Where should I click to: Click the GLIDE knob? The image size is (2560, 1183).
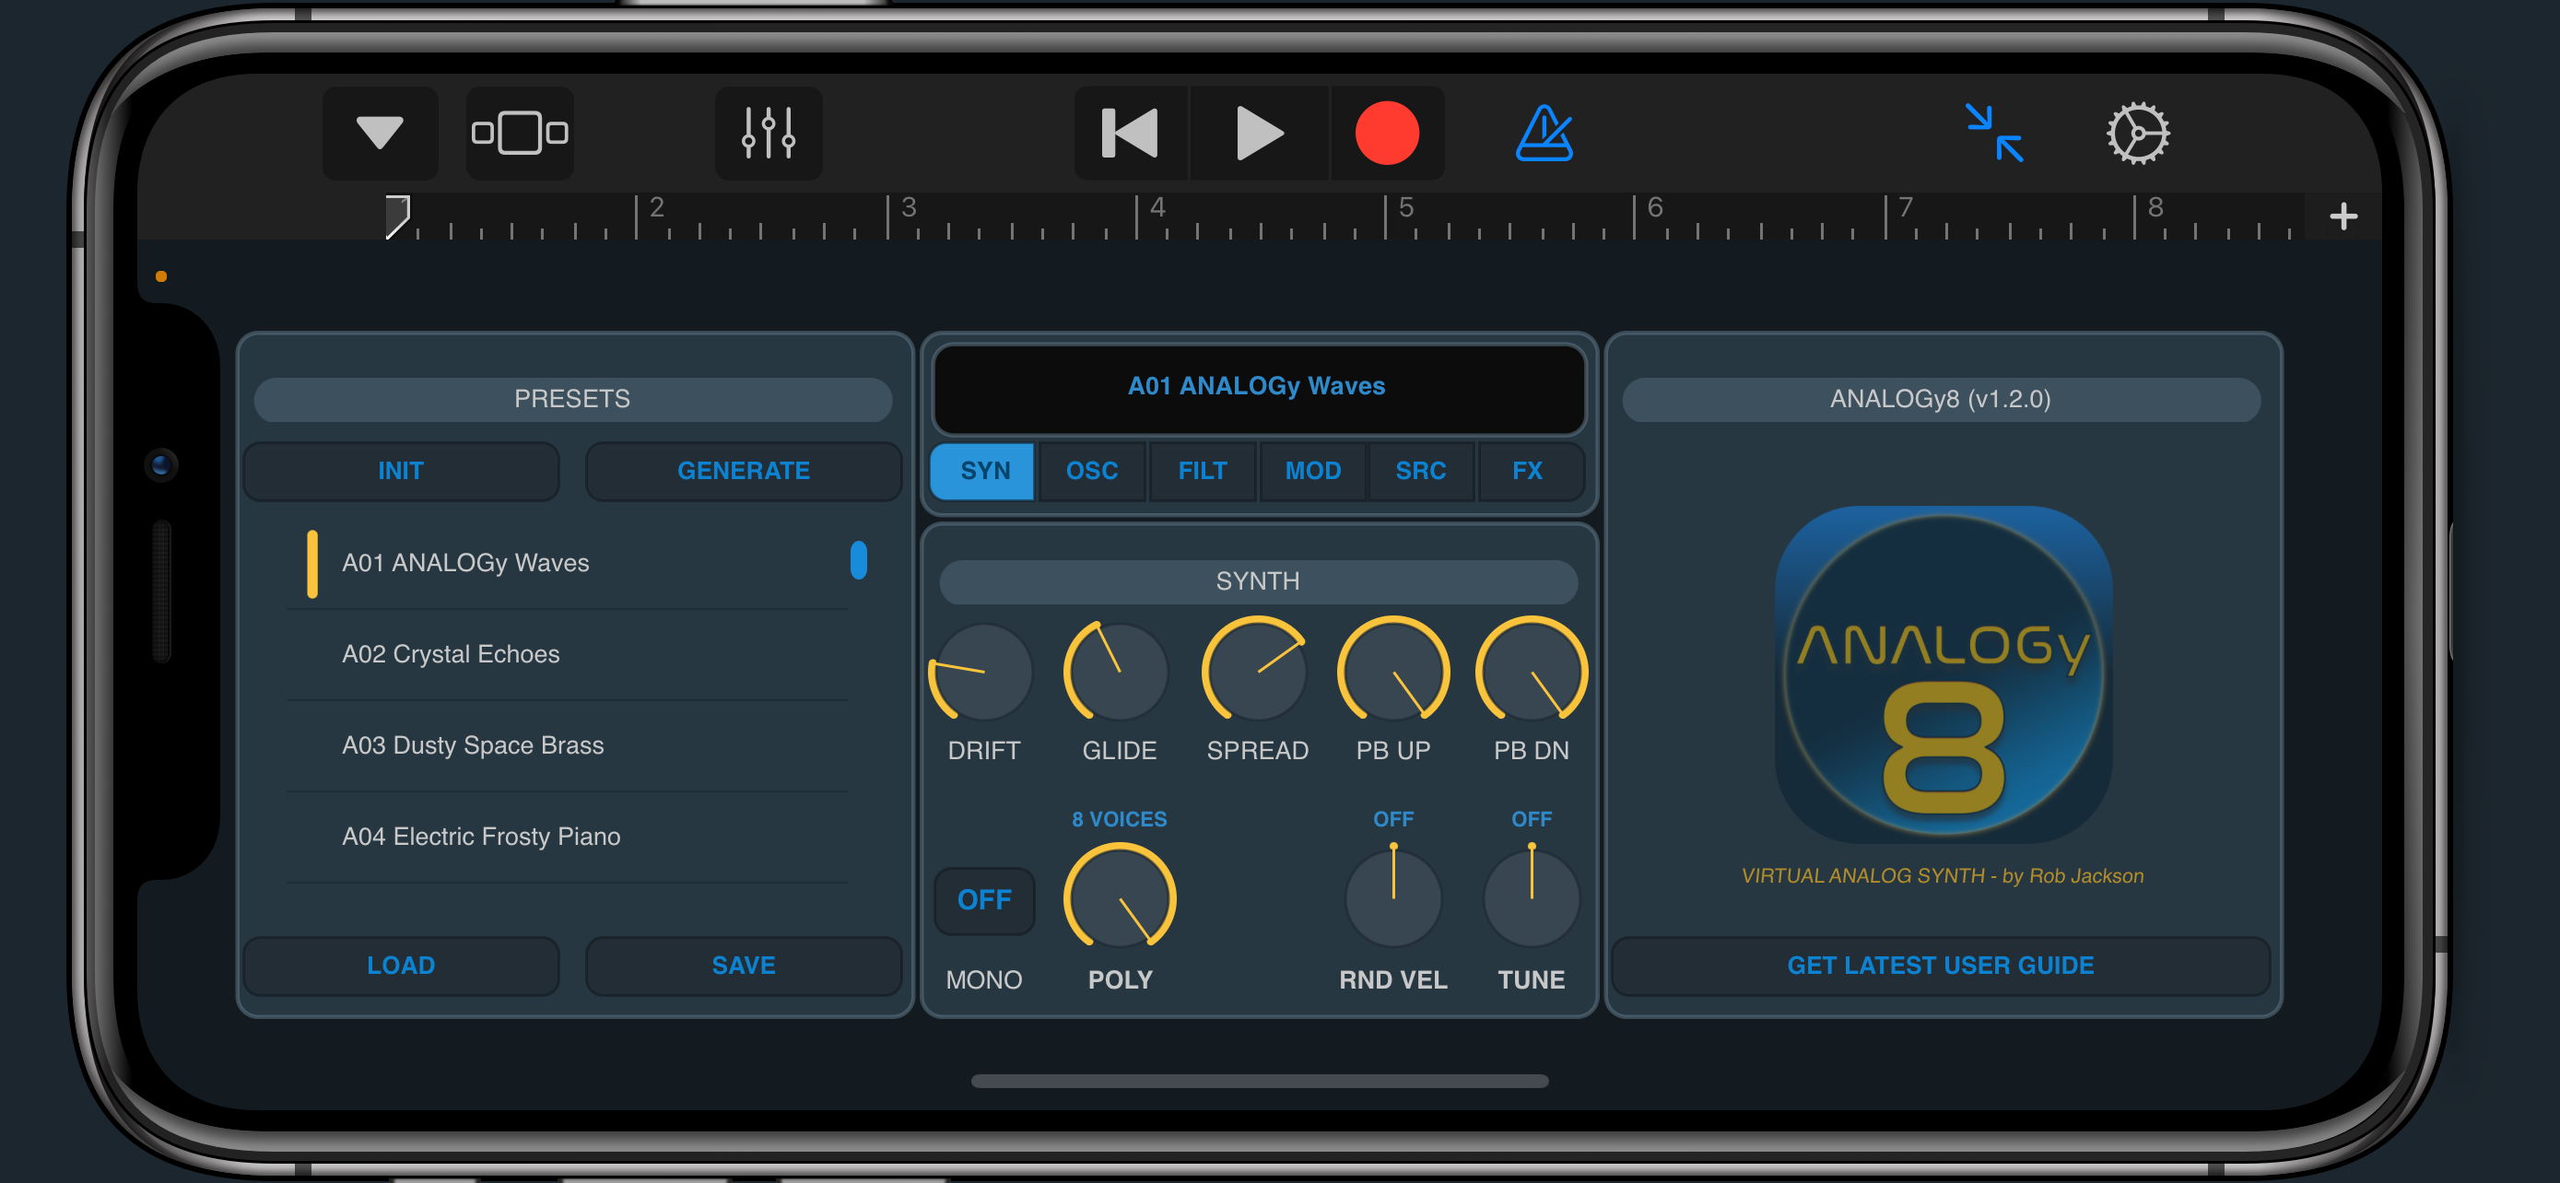(x=1117, y=673)
